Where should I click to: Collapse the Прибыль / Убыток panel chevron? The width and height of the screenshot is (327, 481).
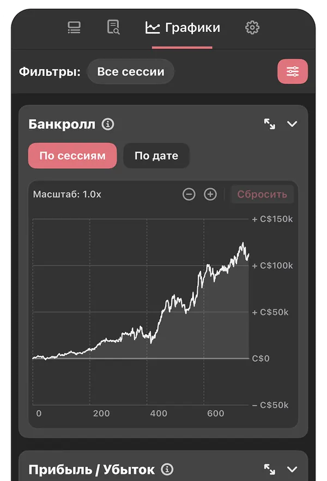tap(292, 469)
